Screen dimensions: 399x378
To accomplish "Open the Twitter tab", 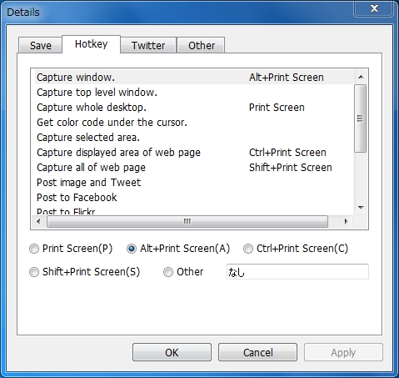I will coord(148,45).
